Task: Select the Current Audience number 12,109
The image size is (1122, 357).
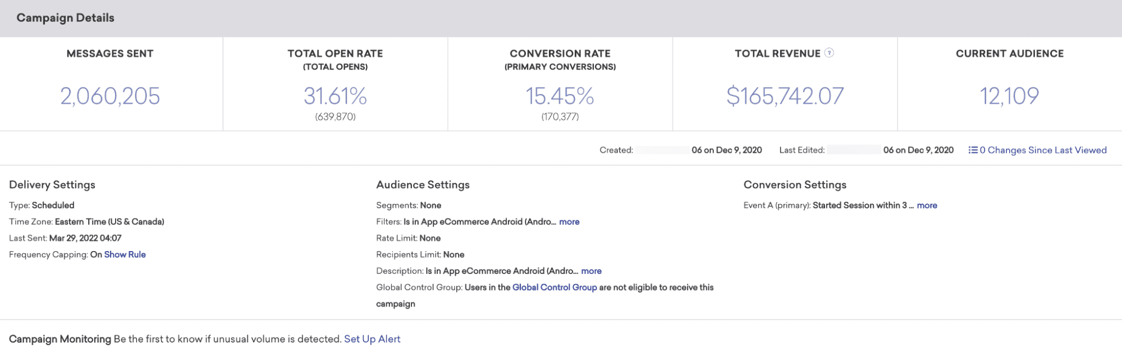Action: pyautogui.click(x=1009, y=96)
